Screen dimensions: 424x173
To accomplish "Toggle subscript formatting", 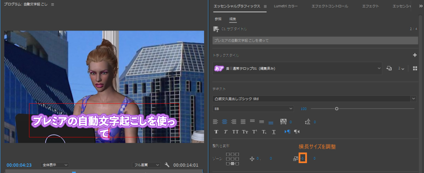I will coord(264,132).
